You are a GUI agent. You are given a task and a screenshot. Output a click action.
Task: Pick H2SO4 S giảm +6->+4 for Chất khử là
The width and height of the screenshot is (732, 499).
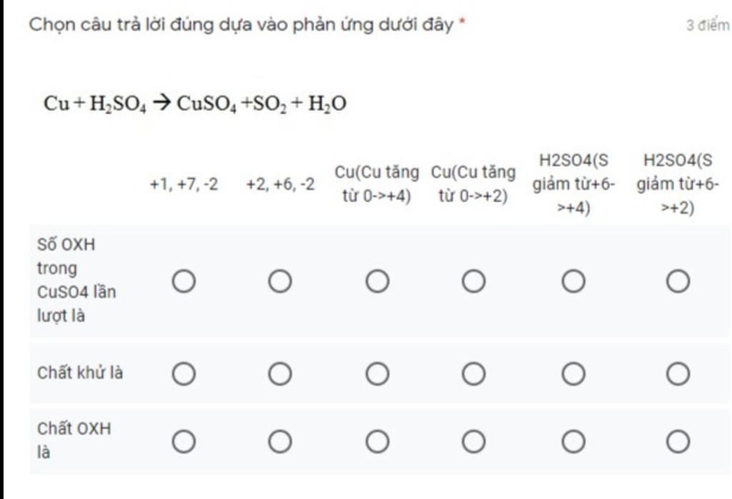pyautogui.click(x=574, y=374)
